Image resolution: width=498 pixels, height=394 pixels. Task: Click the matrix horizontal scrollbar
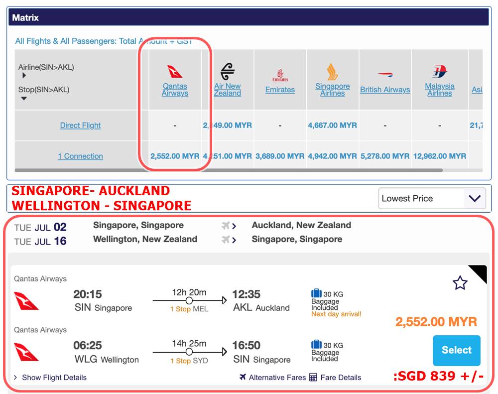tap(229, 170)
